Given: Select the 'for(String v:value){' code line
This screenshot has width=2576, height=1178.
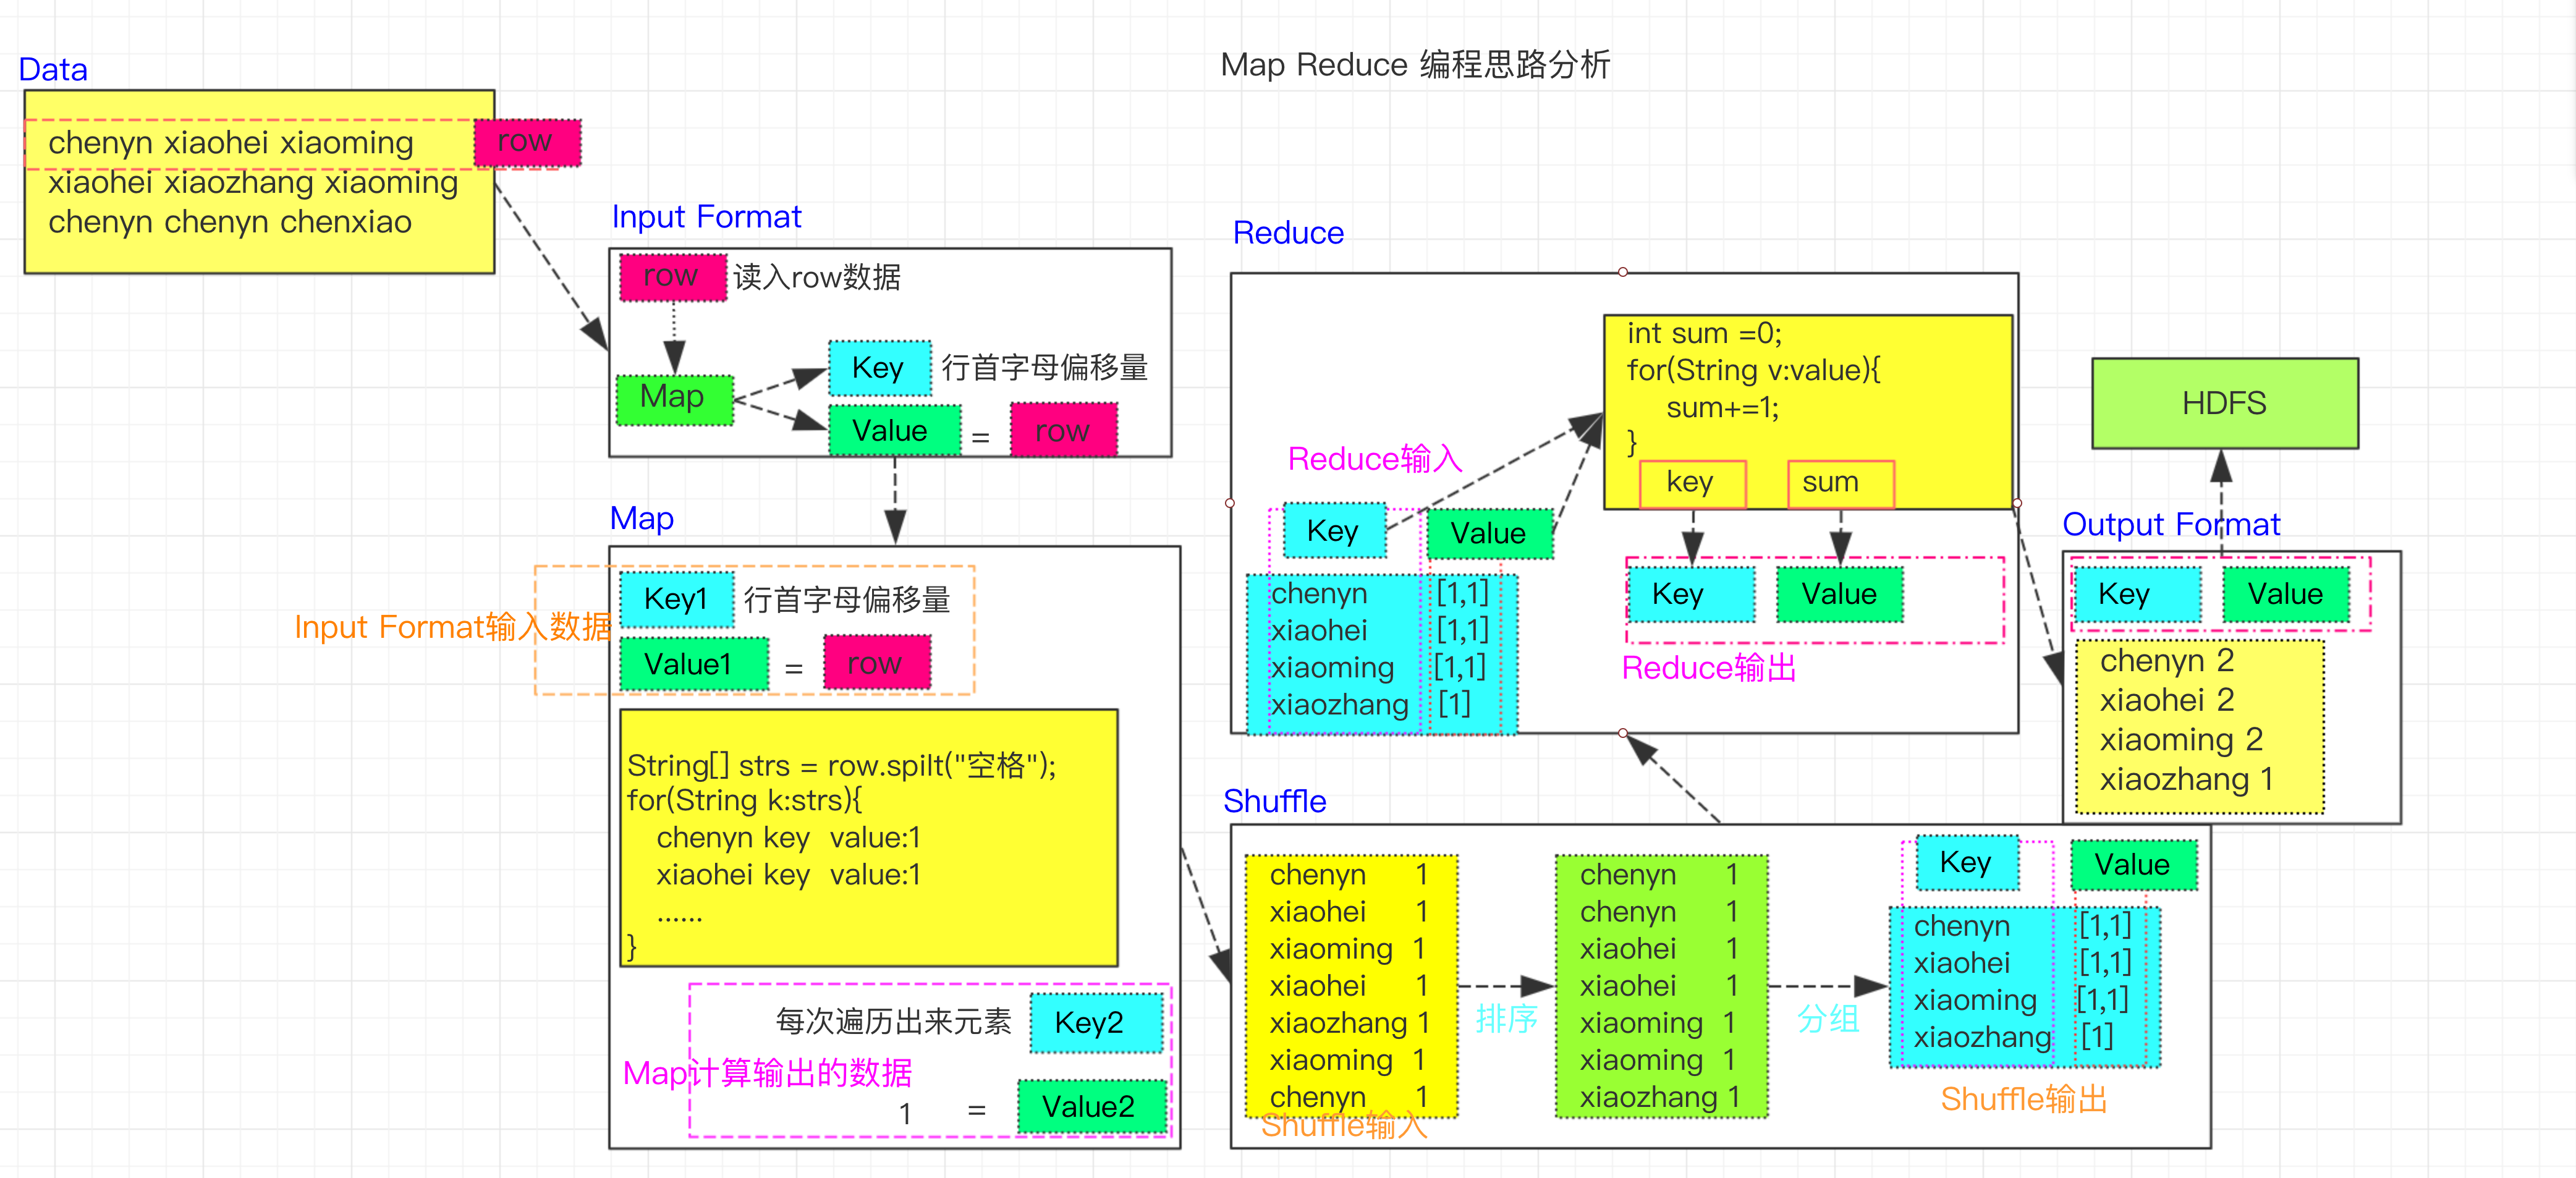Looking at the screenshot, I should pyautogui.click(x=1753, y=370).
